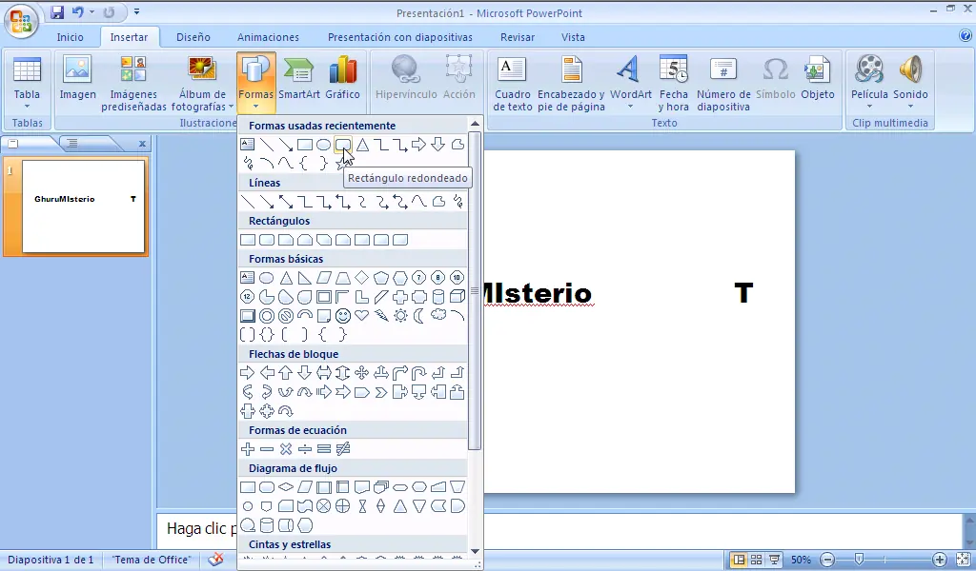Open the Animaciones tab
The width and height of the screenshot is (976, 571).
268,37
